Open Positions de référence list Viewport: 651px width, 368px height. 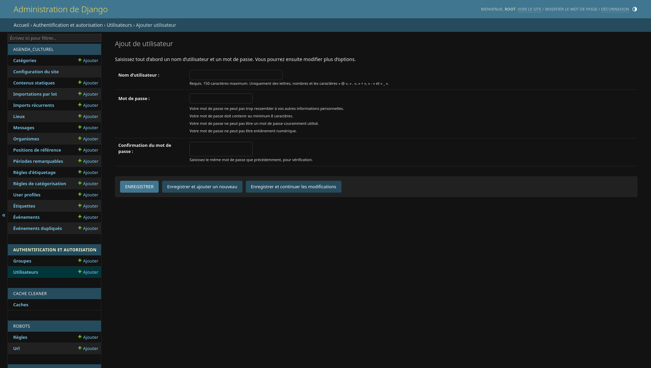(37, 150)
